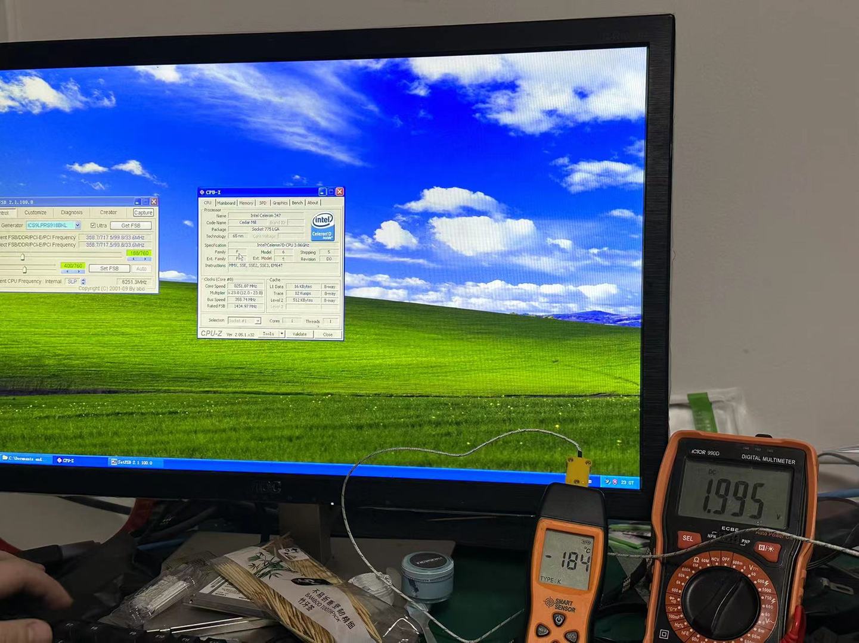The height and width of the screenshot is (643, 859).
Task: Open the Customize tab in SetFSB
Action: [x=35, y=213]
